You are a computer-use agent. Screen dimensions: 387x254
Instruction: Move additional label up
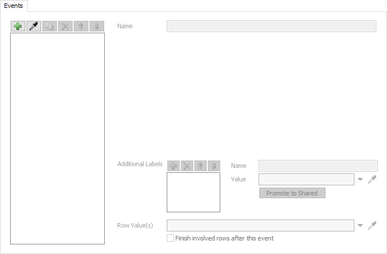[201, 166]
